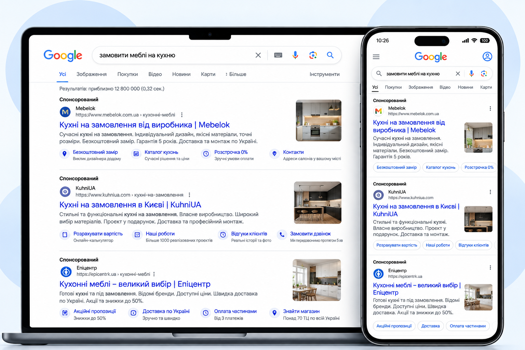Open laptop headline Кухонні меблі – великий вибір | Епіцентр
Screen dimensions: 525x350
point(135,284)
